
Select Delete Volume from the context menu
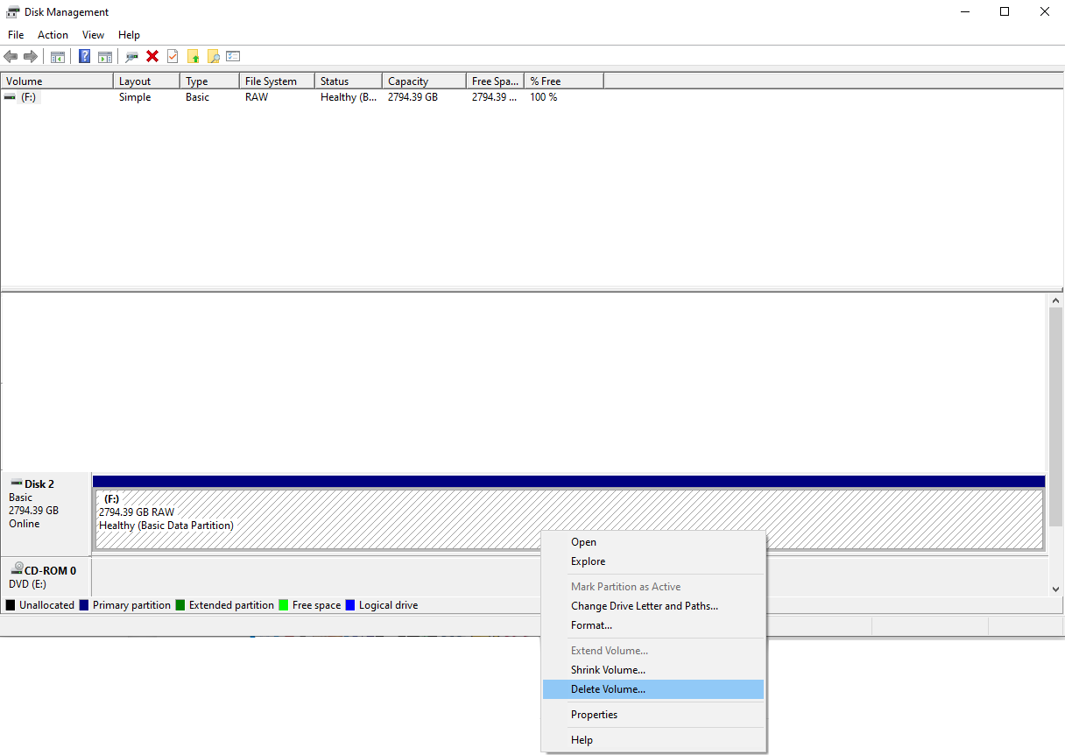[606, 689]
